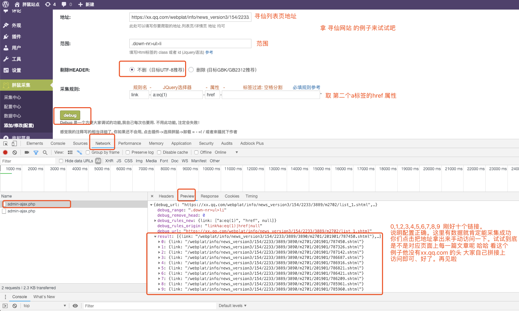Close the request details pane
The image size is (519, 311).
(x=152, y=196)
